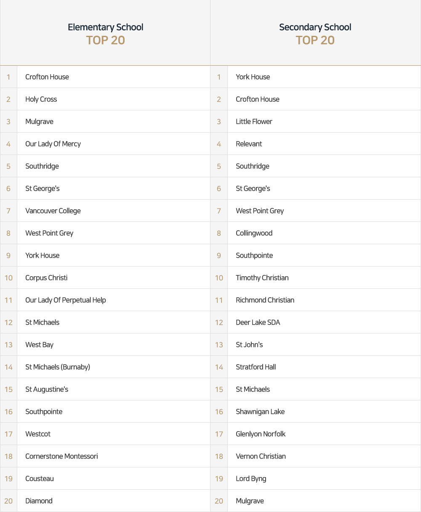Image resolution: width=421 pixels, height=512 pixels.
Task: Click Stratford Hall in the secondary list
Action: (256, 367)
